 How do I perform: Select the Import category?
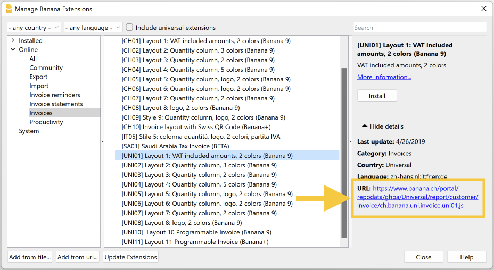(x=39, y=86)
